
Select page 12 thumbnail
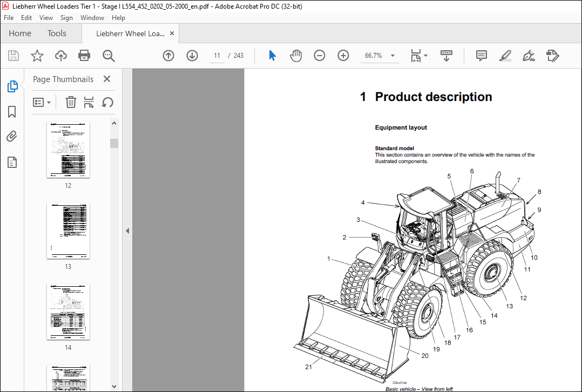click(68, 150)
